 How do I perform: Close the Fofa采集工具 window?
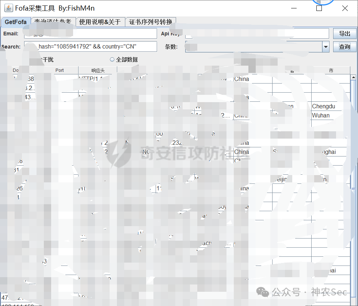[x=345, y=8]
